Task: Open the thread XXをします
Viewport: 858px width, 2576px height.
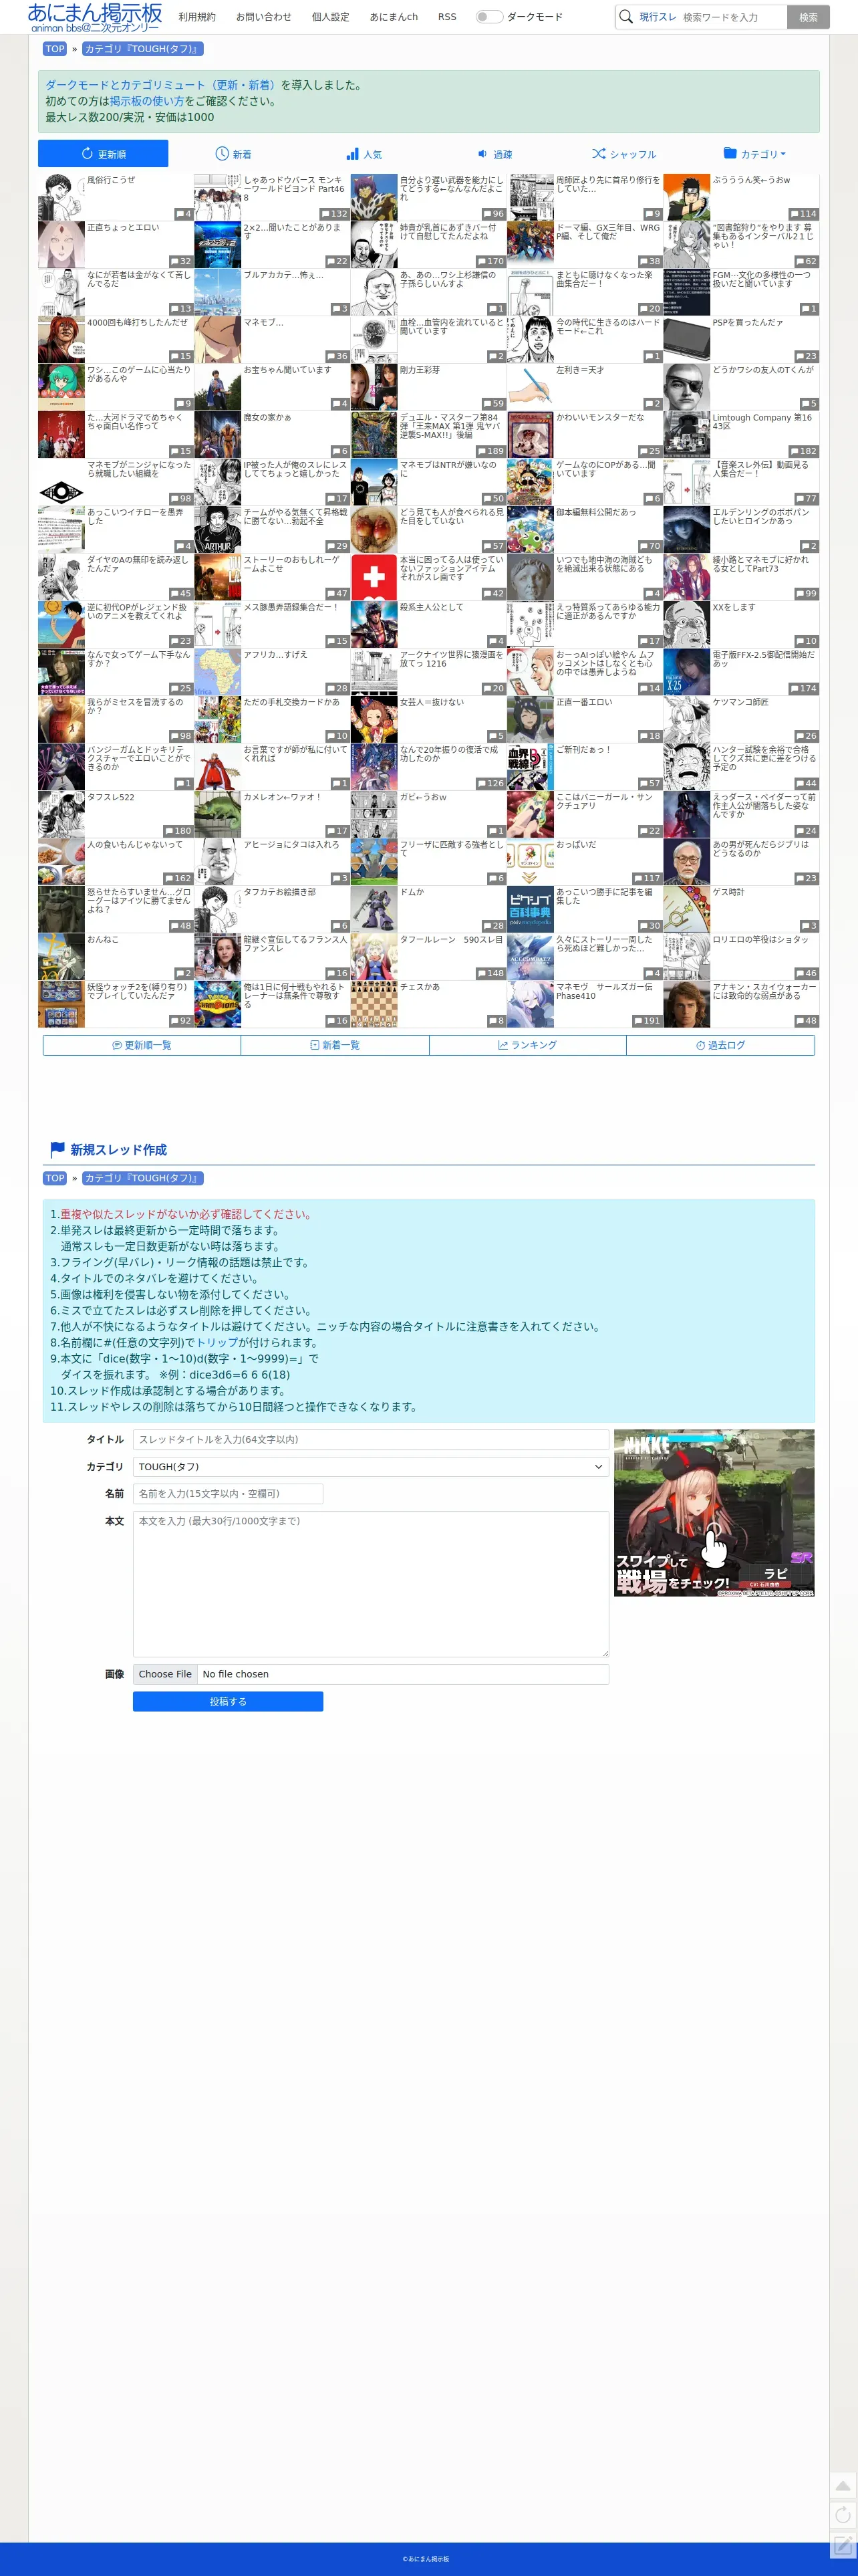Action: tap(742, 624)
